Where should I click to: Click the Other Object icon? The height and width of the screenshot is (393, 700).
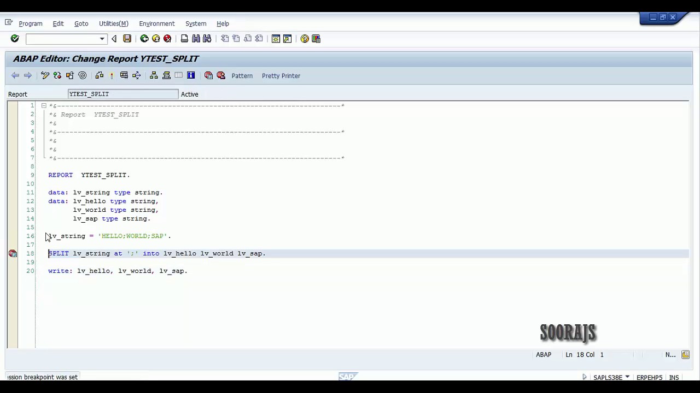tap(70, 75)
